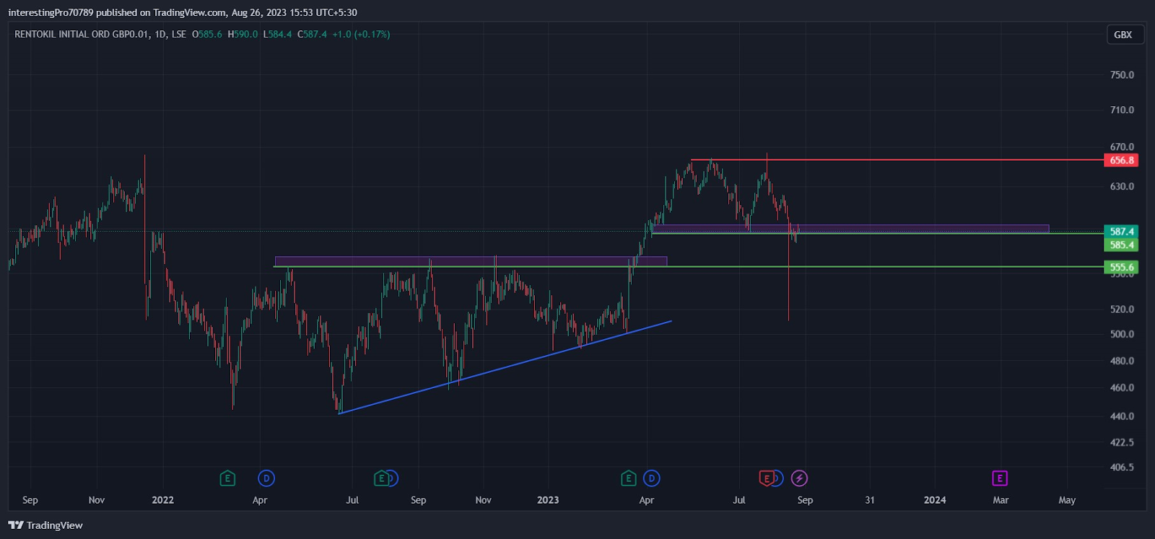Open the magenta upcoming earnings marker near Mar 2024
Screen dimensions: 1155x539
pos(999,478)
